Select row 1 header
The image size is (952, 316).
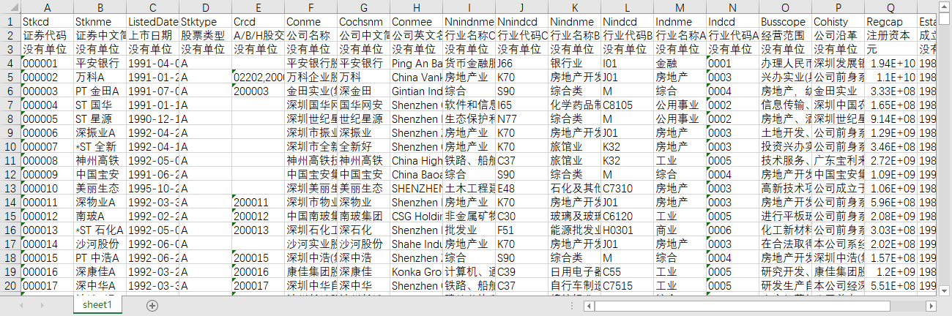tap(10, 22)
